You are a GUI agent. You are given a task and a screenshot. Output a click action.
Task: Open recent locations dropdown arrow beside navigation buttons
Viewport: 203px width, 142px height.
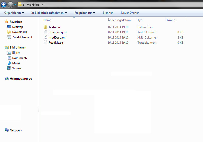click(15, 5)
